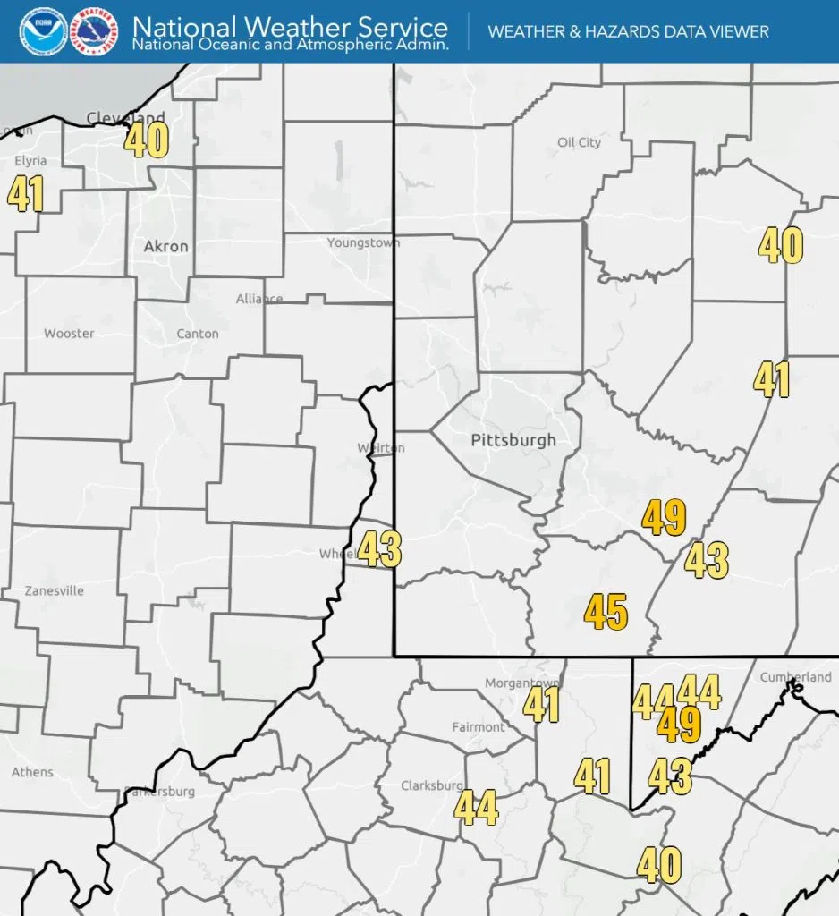Select the 44 marker near Clarksburg

475,809
